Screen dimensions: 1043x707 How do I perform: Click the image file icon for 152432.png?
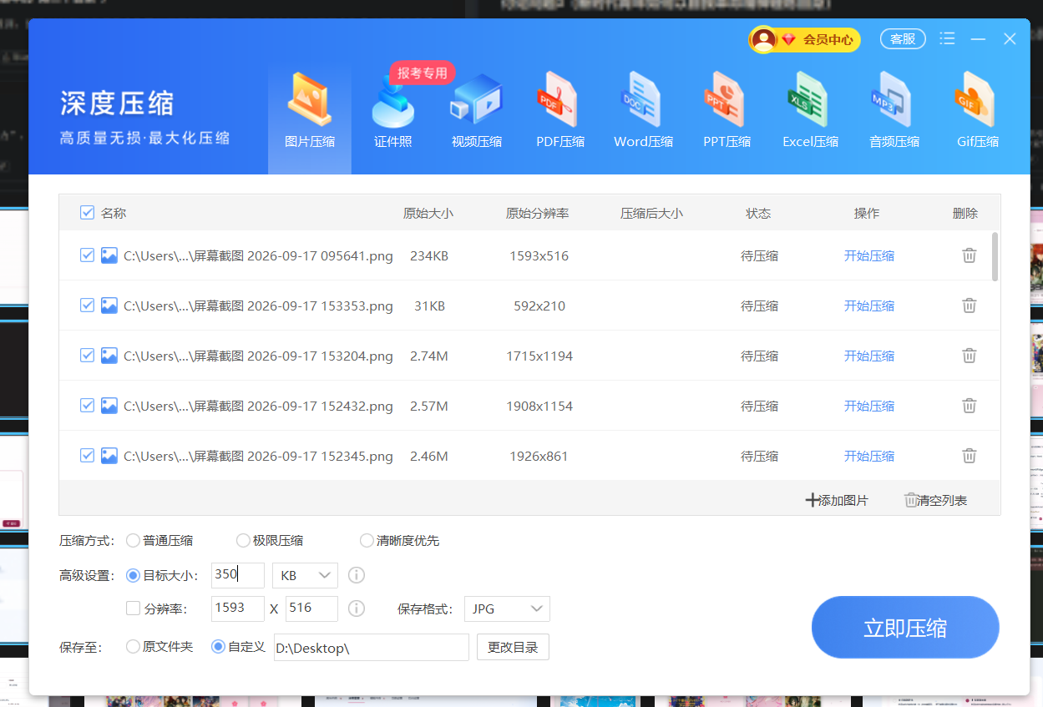pos(109,406)
